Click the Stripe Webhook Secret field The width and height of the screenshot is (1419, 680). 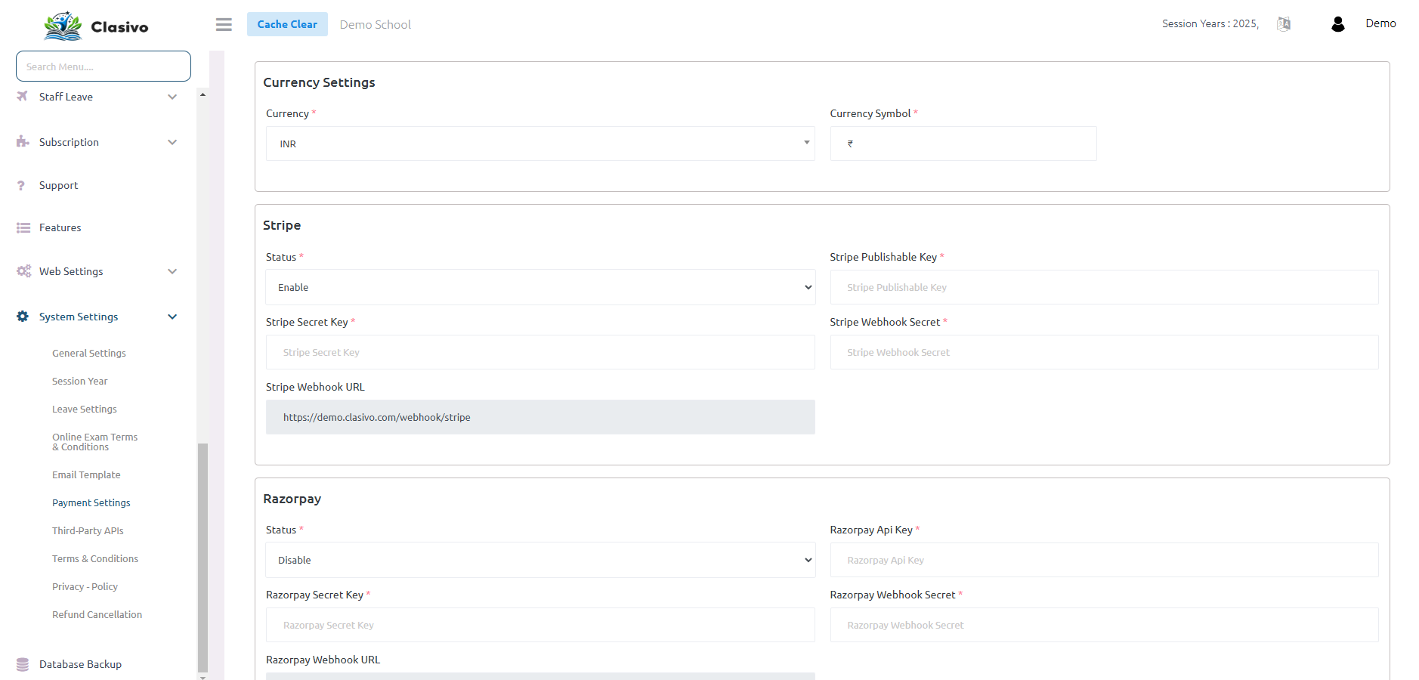point(1104,352)
